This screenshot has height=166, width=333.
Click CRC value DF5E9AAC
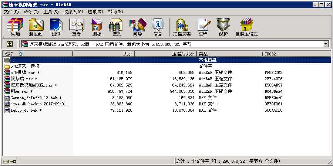point(273,98)
